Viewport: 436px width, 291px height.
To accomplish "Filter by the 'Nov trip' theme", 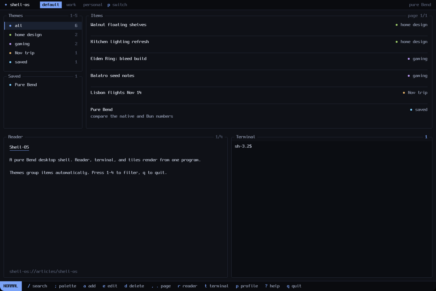I will click(x=43, y=53).
